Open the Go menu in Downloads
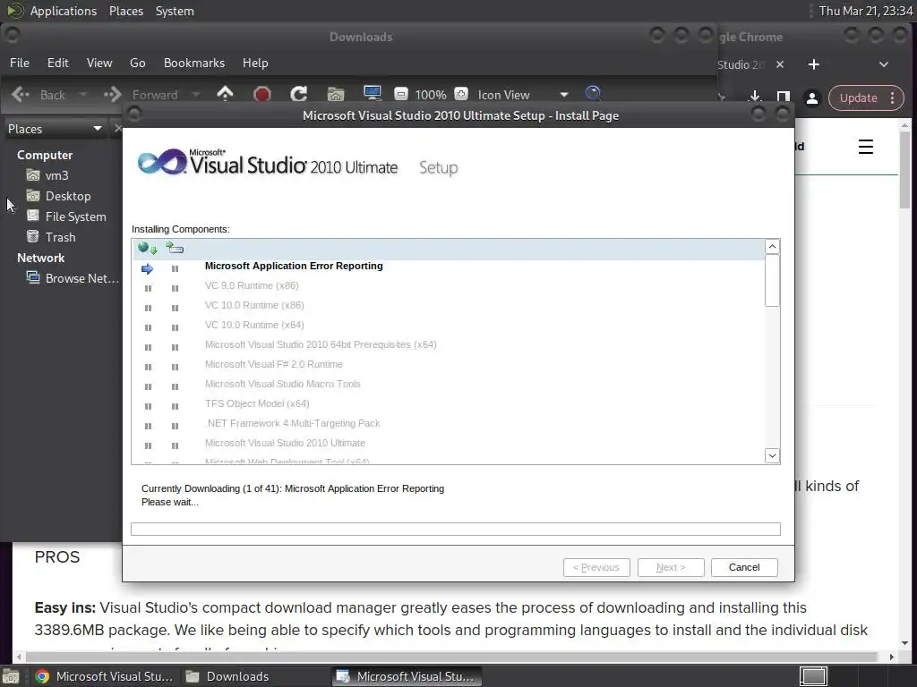917x687 pixels. point(137,63)
